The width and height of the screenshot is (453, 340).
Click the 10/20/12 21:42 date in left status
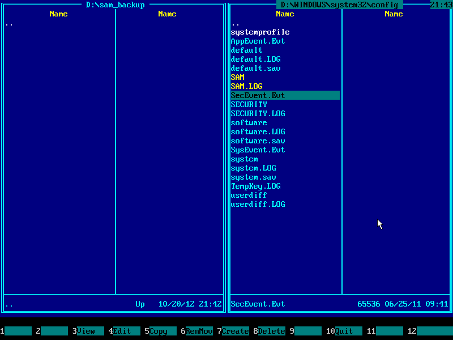tap(190, 304)
